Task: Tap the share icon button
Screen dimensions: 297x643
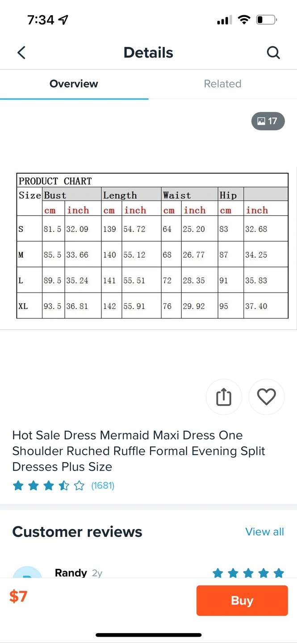Action: (x=224, y=397)
